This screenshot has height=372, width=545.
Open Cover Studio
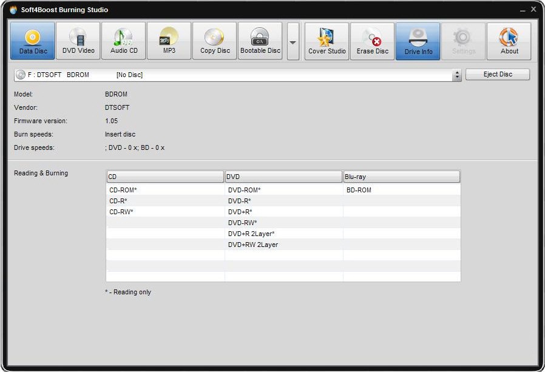(327, 41)
